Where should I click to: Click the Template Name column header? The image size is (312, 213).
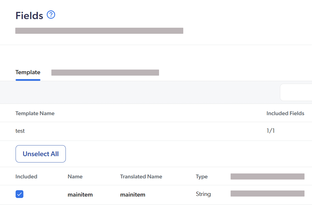coord(35,113)
